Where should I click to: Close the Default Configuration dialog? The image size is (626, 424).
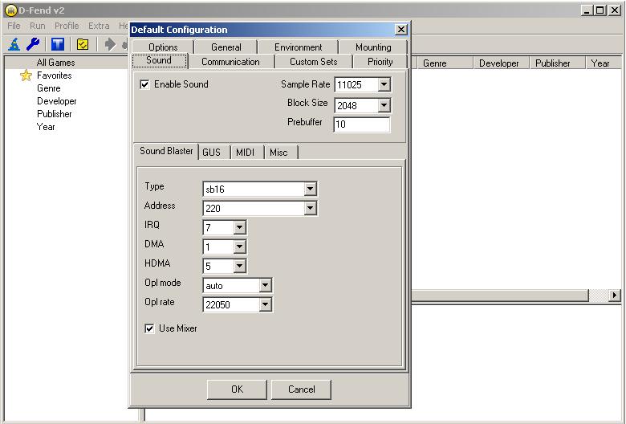point(400,30)
